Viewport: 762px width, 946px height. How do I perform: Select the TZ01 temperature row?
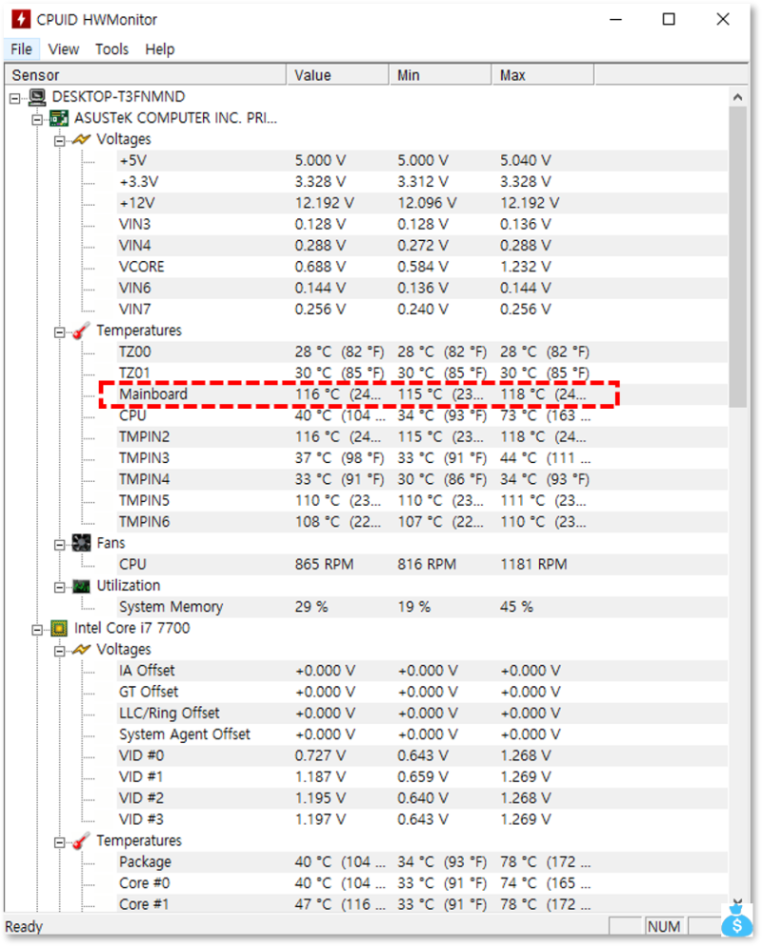tap(422, 372)
